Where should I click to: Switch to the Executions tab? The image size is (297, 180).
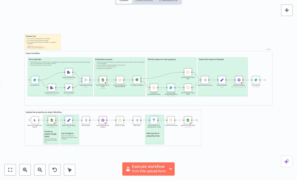coord(144,1)
